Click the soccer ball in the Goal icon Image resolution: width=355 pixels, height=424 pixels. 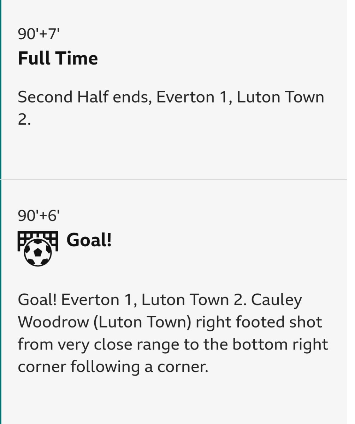38,252
